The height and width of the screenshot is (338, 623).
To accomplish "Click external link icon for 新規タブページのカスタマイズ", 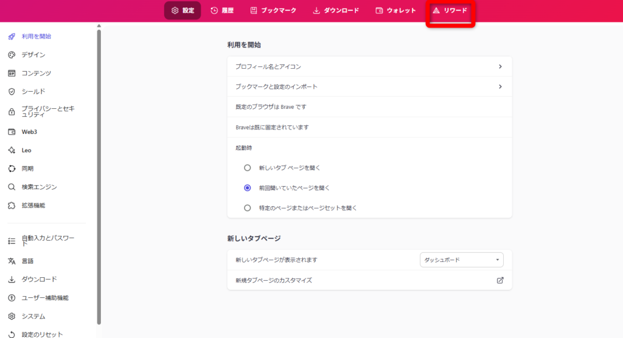I will [x=500, y=280].
